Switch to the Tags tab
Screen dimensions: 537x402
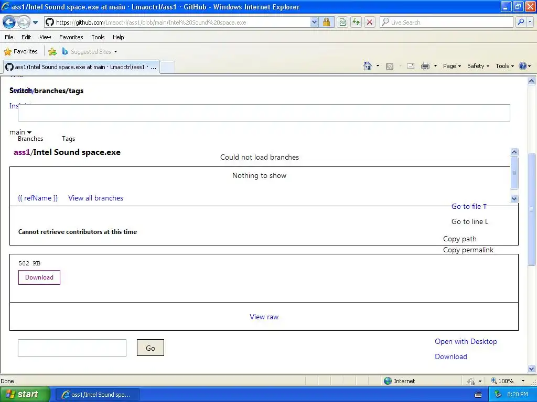69,139
